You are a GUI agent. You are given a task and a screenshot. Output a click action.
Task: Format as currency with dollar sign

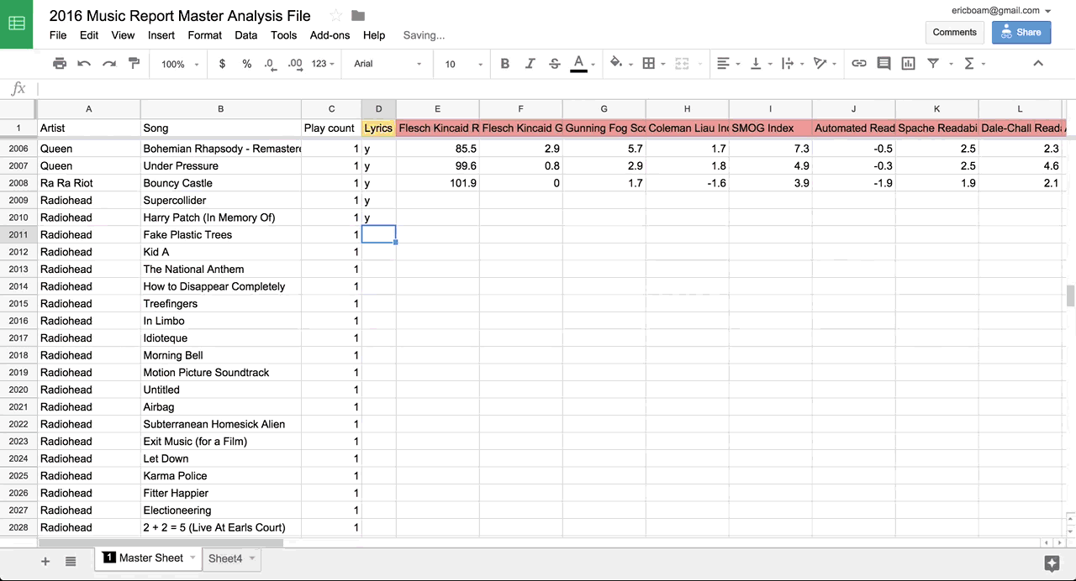[222, 64]
